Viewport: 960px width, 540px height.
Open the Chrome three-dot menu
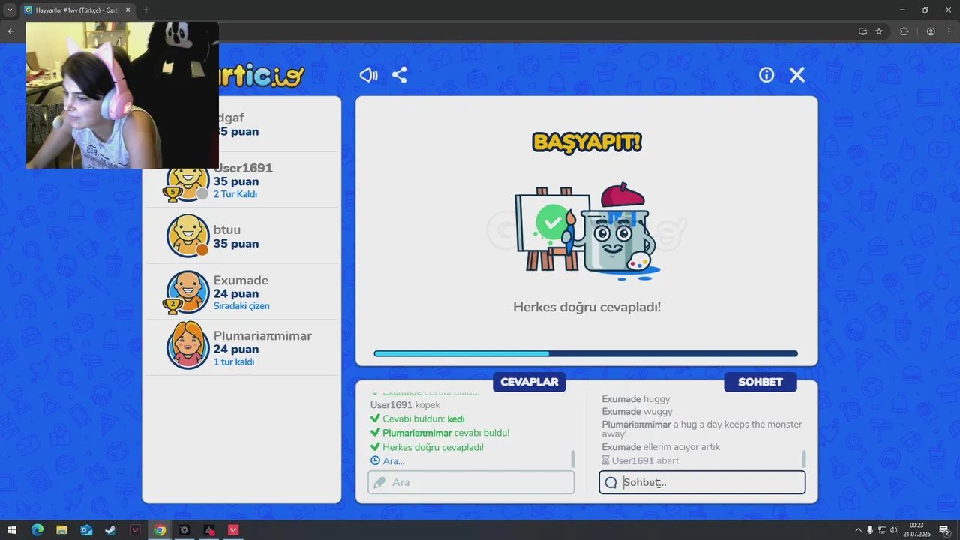pyautogui.click(x=948, y=31)
